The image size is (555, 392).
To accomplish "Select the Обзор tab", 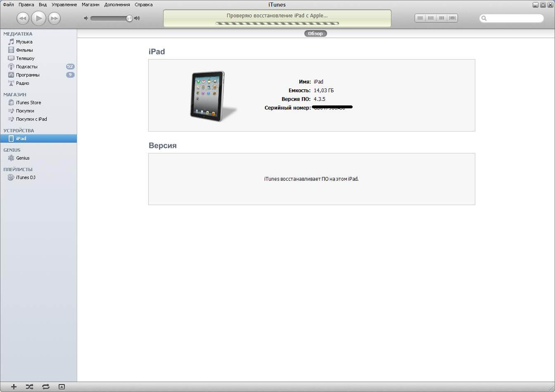I will 315,33.
